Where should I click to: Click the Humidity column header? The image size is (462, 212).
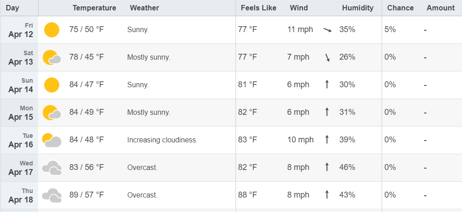358,8
